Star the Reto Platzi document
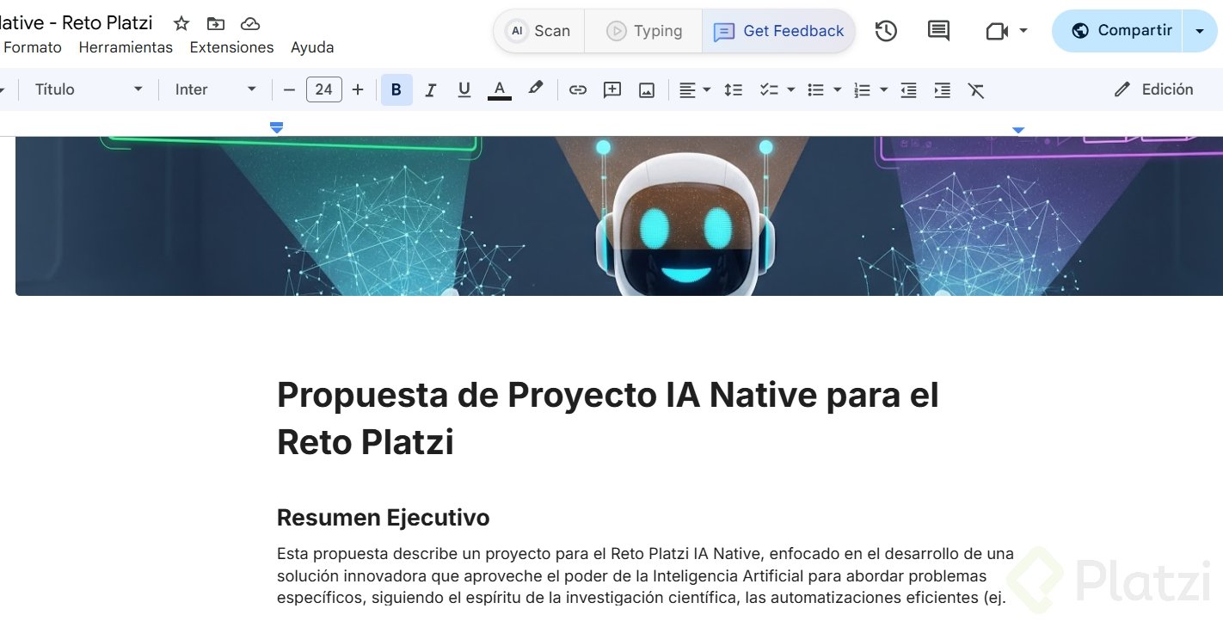Viewport: 1223px width, 621px height. 181,23
